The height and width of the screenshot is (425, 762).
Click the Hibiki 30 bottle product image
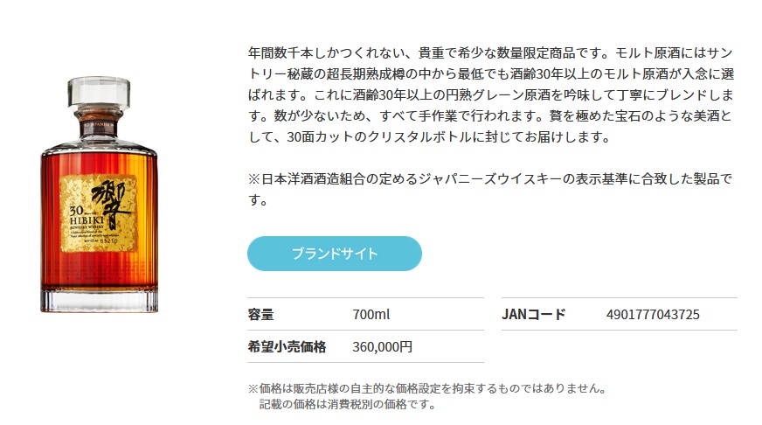click(x=99, y=194)
